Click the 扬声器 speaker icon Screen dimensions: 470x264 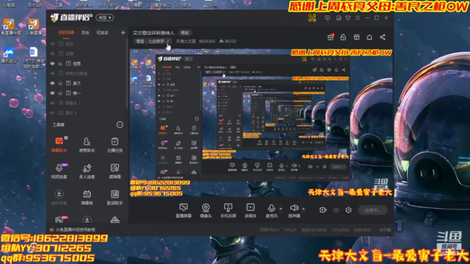coord(294,208)
